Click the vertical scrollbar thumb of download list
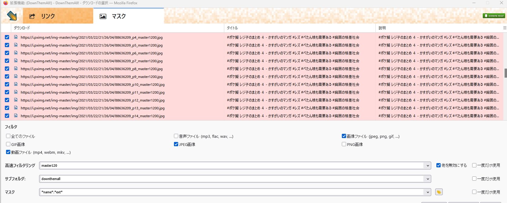This screenshot has height=203, width=507. tap(505, 73)
